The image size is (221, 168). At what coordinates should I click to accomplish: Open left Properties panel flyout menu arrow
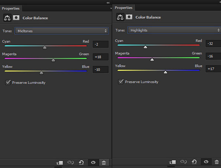click(111, 8)
